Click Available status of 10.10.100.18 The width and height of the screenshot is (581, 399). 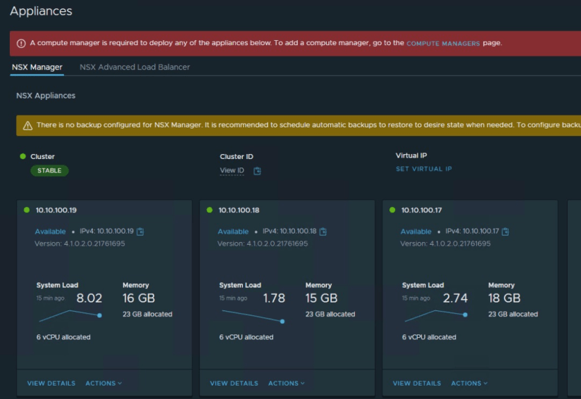click(x=233, y=232)
